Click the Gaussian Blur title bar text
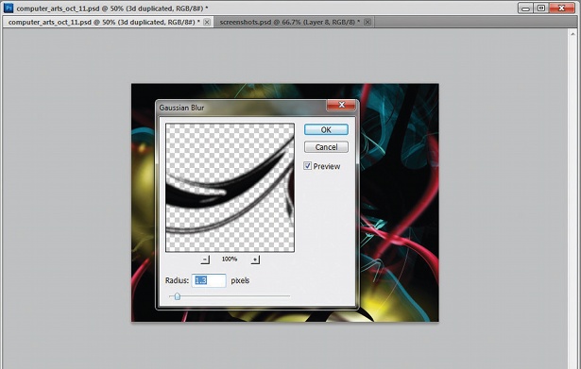Image resolution: width=581 pixels, height=369 pixels. (x=181, y=108)
